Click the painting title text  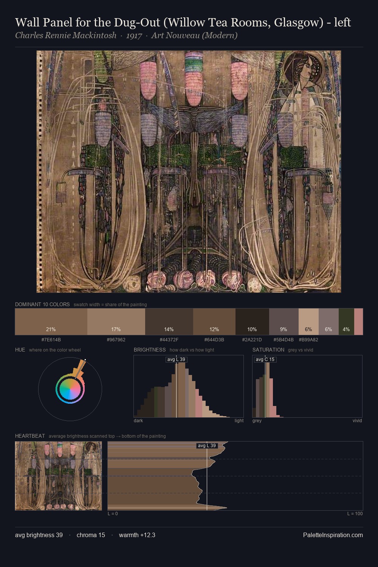tap(183, 23)
